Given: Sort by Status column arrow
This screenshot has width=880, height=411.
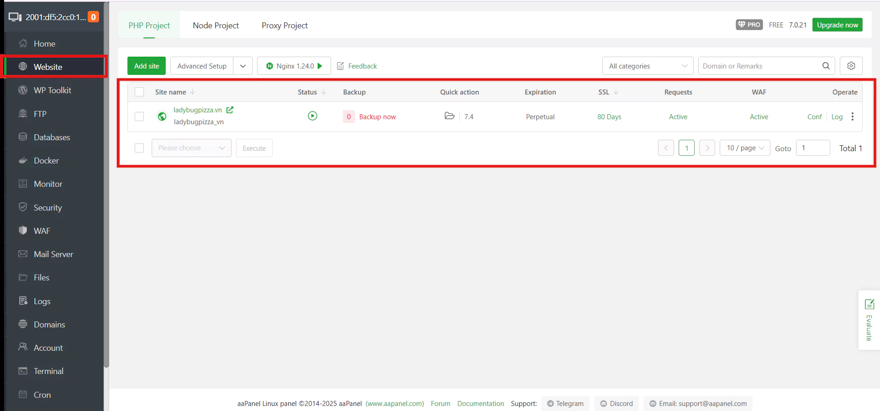Looking at the screenshot, I should 323,92.
